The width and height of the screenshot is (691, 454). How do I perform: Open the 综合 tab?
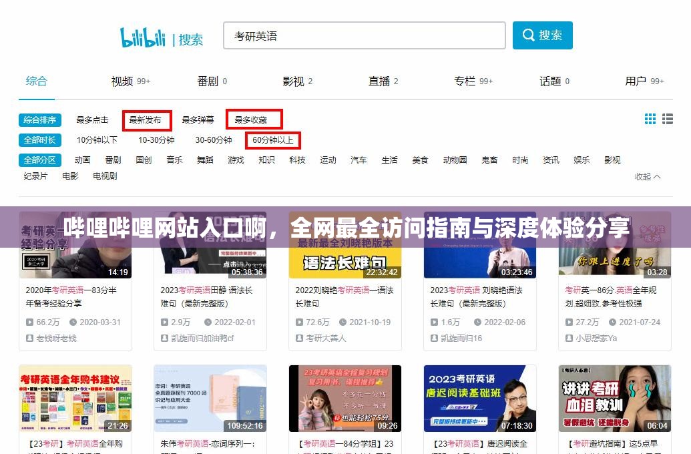36,81
